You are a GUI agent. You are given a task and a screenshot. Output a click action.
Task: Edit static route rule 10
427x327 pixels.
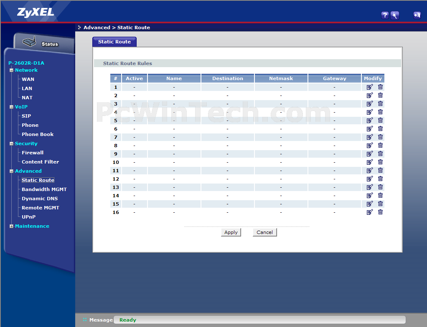pyautogui.click(x=369, y=162)
